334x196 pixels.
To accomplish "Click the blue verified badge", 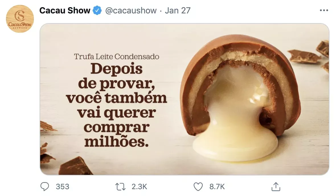I will pyautogui.click(x=97, y=11).
